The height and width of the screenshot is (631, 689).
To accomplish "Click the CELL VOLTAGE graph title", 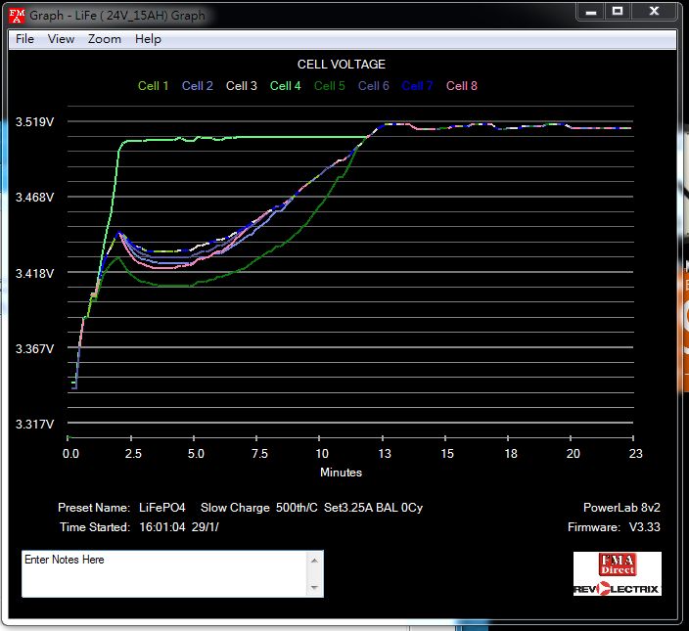I will 342,65.
